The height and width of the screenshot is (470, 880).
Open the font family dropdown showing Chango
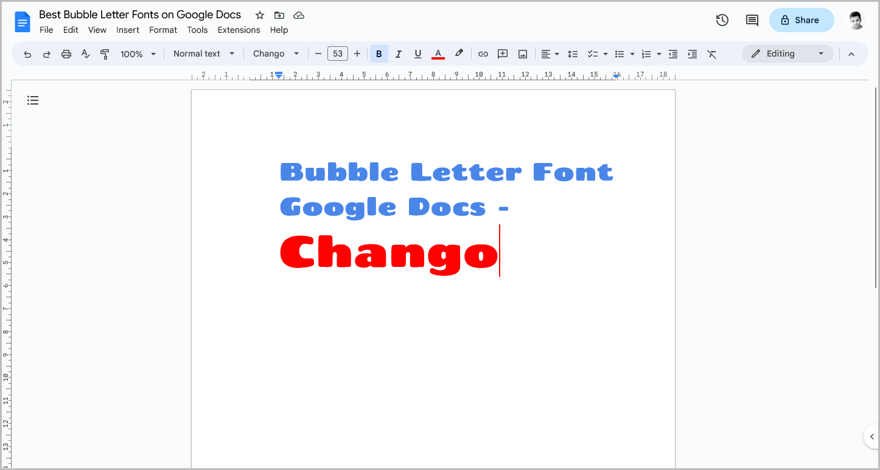coord(276,54)
